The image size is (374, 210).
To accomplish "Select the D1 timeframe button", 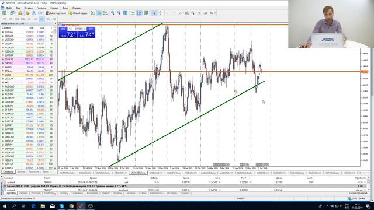I will coord(41,19).
